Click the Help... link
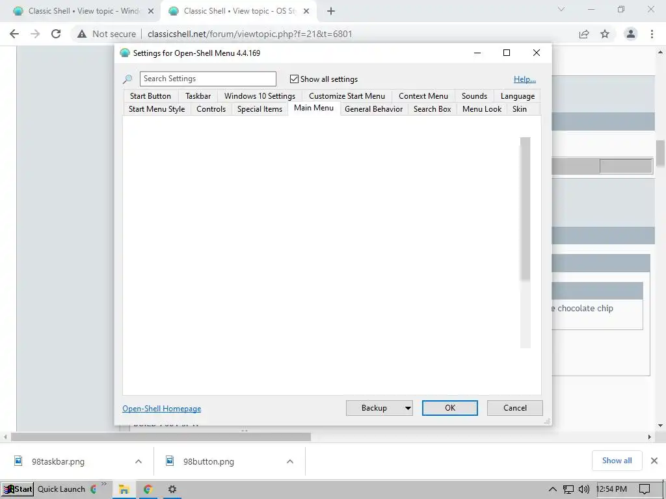The height and width of the screenshot is (499, 666). point(525,79)
